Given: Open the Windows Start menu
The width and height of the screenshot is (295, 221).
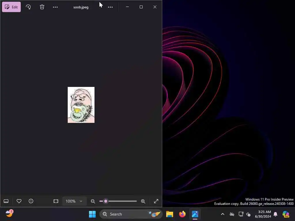Looking at the screenshot, I should (92, 214).
